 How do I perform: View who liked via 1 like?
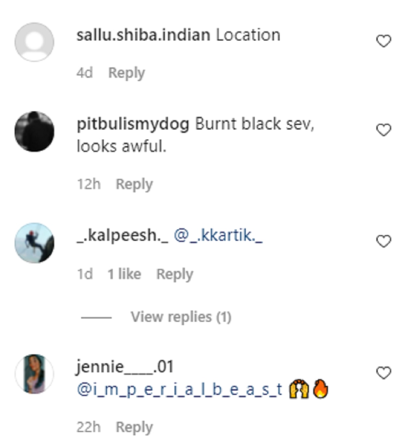(124, 274)
